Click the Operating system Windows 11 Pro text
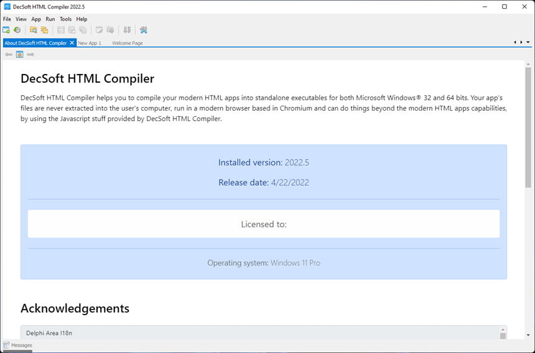This screenshot has height=353, width=535. 264,263
